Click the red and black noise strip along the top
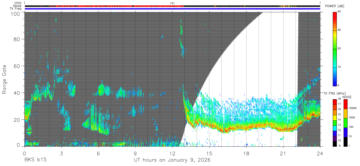This screenshot has width=360, height=166. pos(172,6)
